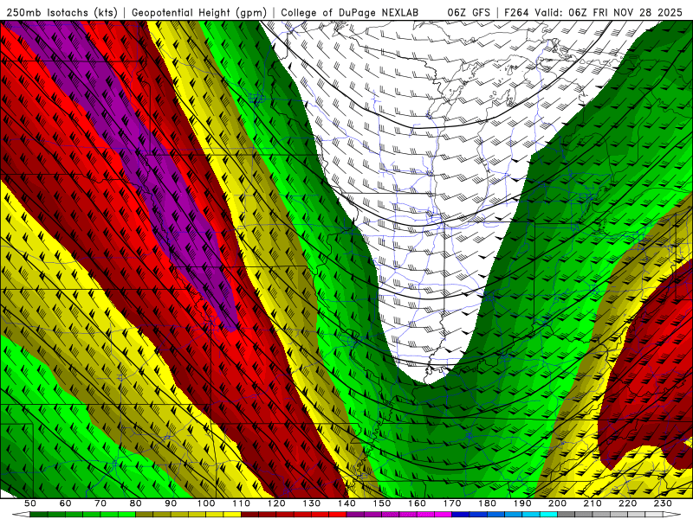Screen dimensions: 693x519
Task: Click the 150 knot scale label
Action: (381, 503)
